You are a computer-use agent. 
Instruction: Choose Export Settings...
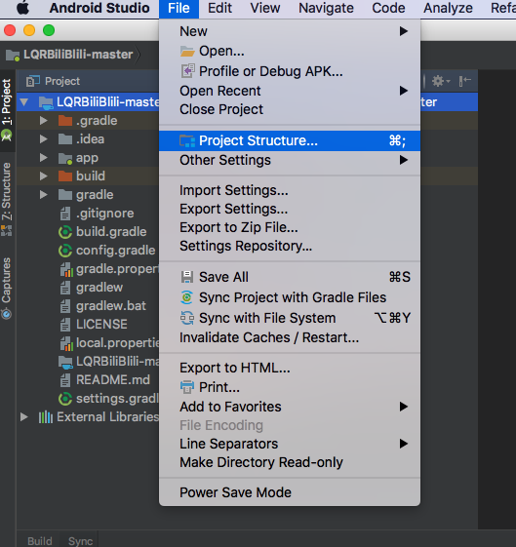[x=290, y=209]
